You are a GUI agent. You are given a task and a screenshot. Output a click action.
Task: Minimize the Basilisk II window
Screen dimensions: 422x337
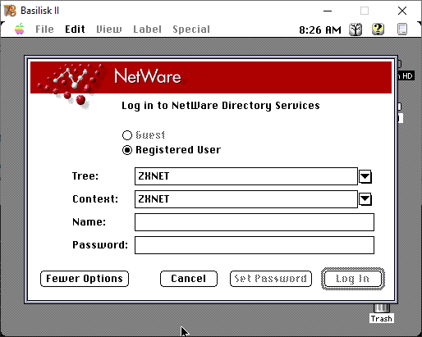coord(328,11)
